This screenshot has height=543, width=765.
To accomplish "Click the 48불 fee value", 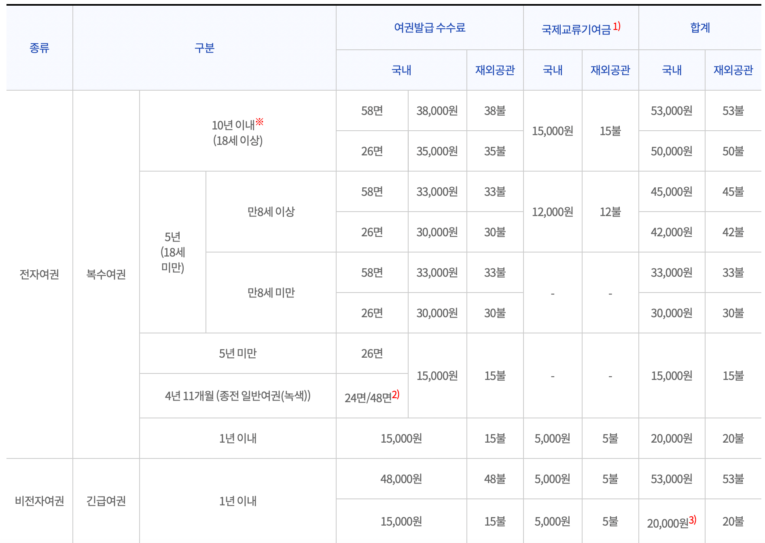I will [x=495, y=479].
